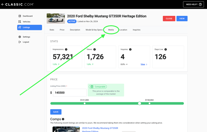Click the price slider handle
The height and width of the screenshot is (132, 207).
pos(140,103)
